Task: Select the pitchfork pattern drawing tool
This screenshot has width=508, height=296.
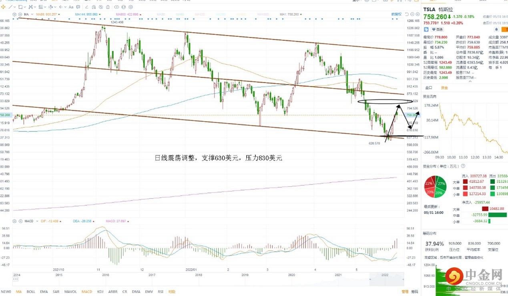Action: pyautogui.click(x=30, y=7)
